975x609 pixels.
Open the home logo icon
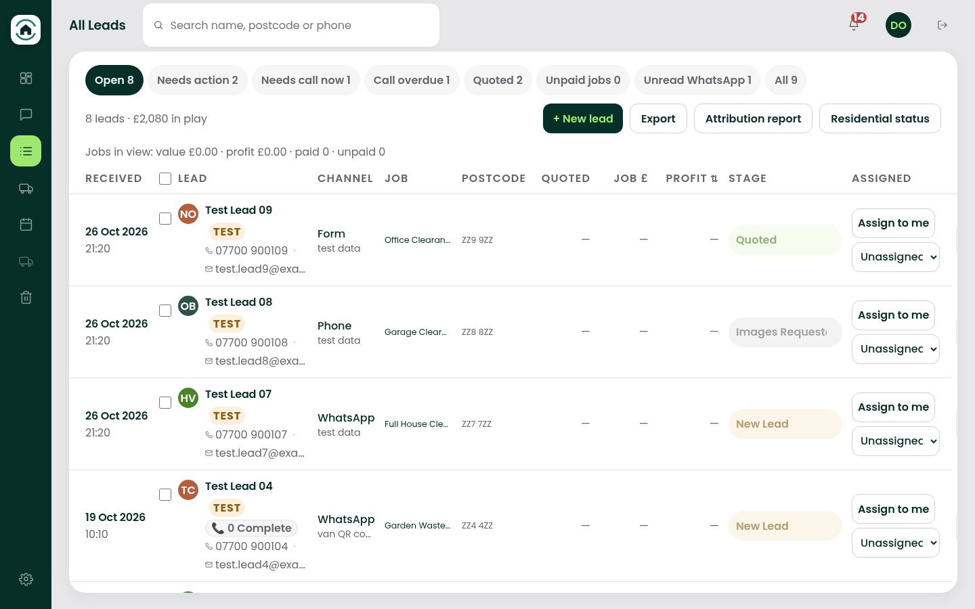coord(26,30)
